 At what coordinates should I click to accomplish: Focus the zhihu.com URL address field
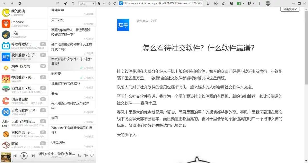tap(161, 3)
